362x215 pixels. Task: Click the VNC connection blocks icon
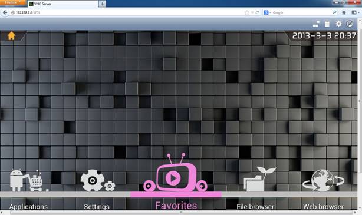tap(316, 24)
